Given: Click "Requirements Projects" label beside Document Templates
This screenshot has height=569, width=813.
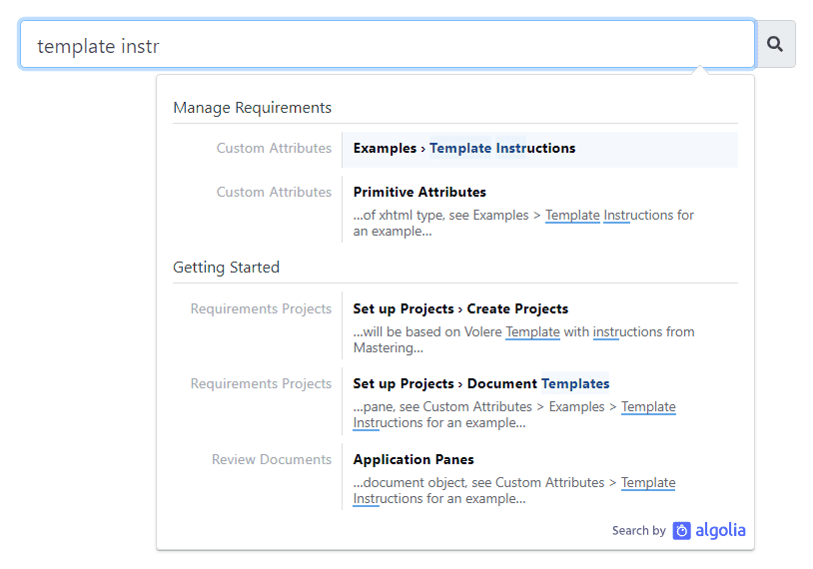Looking at the screenshot, I should point(261,383).
